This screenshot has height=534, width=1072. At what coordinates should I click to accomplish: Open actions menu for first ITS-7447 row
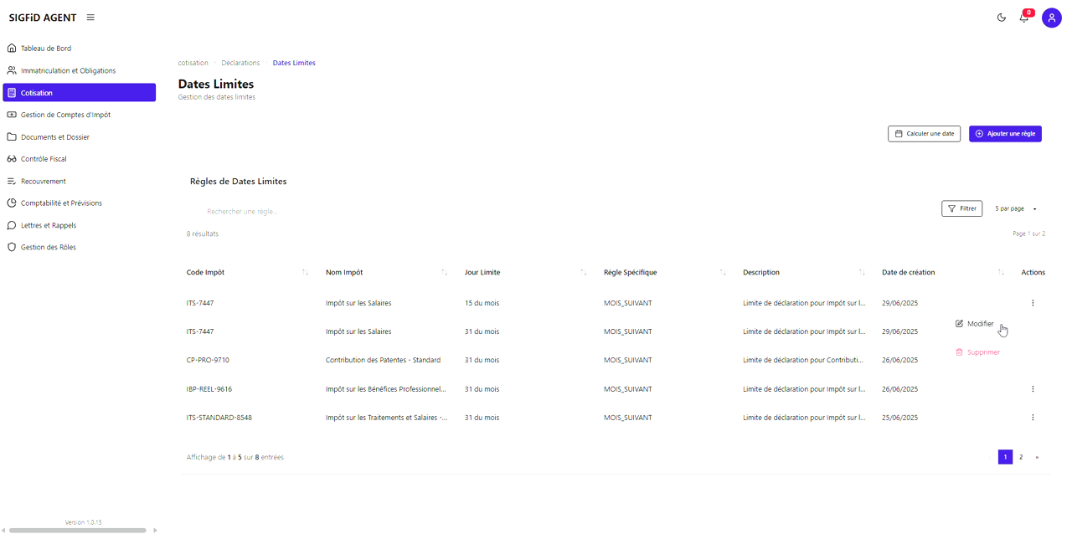point(1033,303)
